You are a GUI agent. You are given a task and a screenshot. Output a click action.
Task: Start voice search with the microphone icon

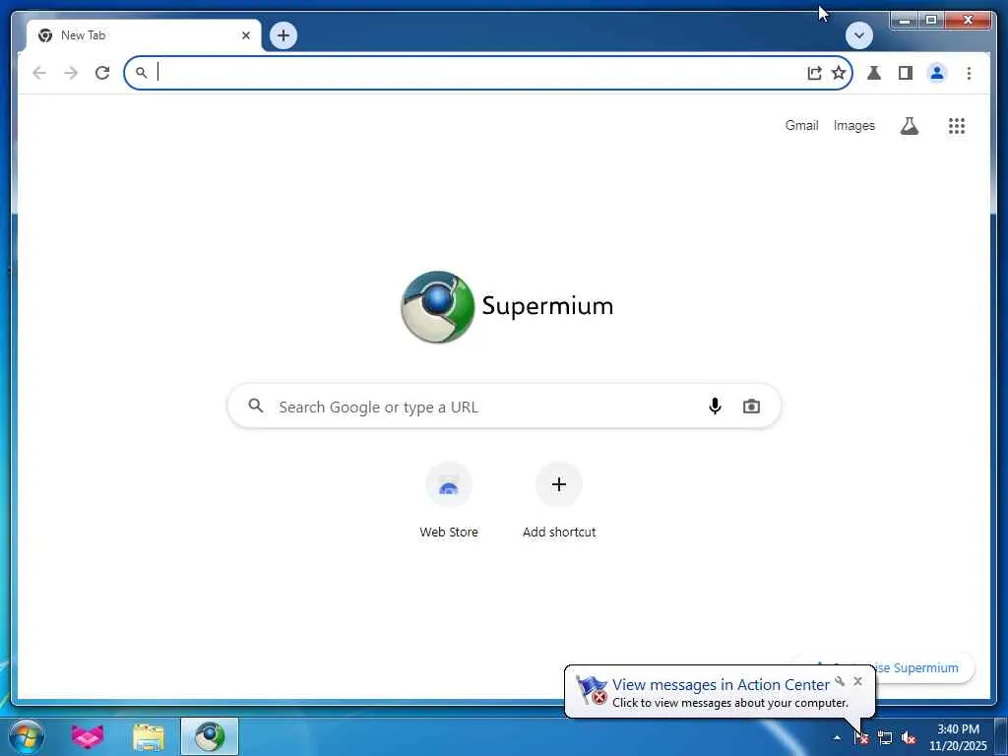click(x=715, y=407)
